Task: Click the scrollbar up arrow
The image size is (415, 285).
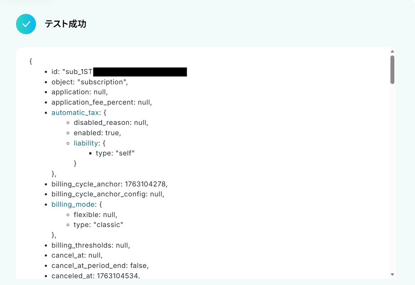Action: pos(392,51)
